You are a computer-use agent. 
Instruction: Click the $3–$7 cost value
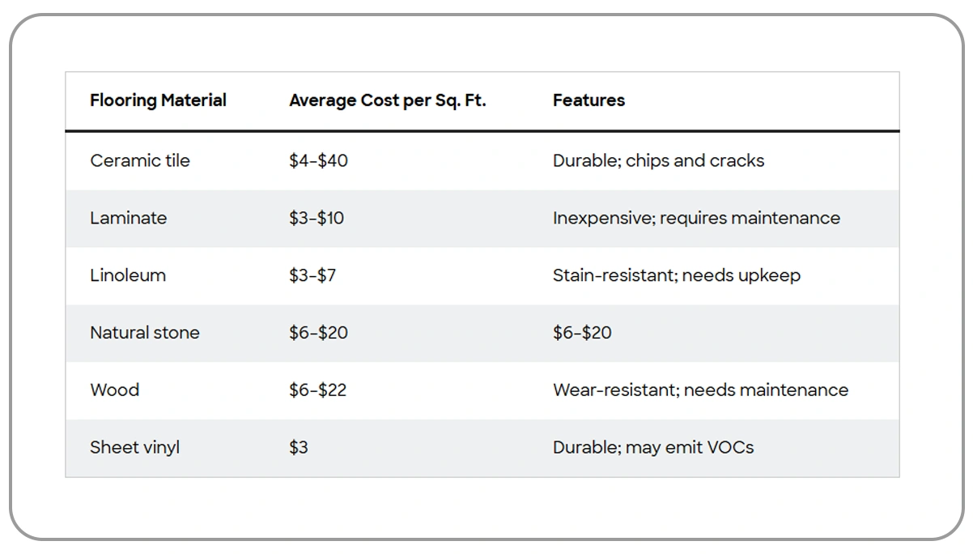[x=312, y=275]
